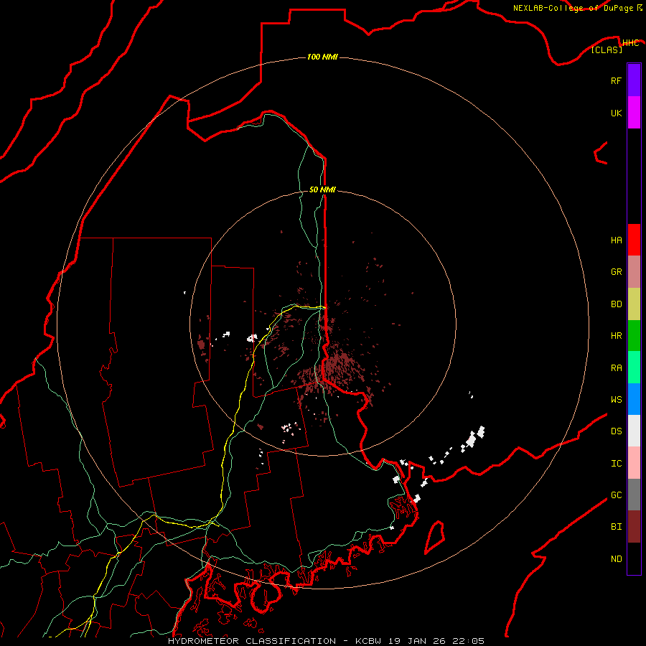Click the ND legend label
This screenshot has height=646, width=646.
[x=616, y=559]
